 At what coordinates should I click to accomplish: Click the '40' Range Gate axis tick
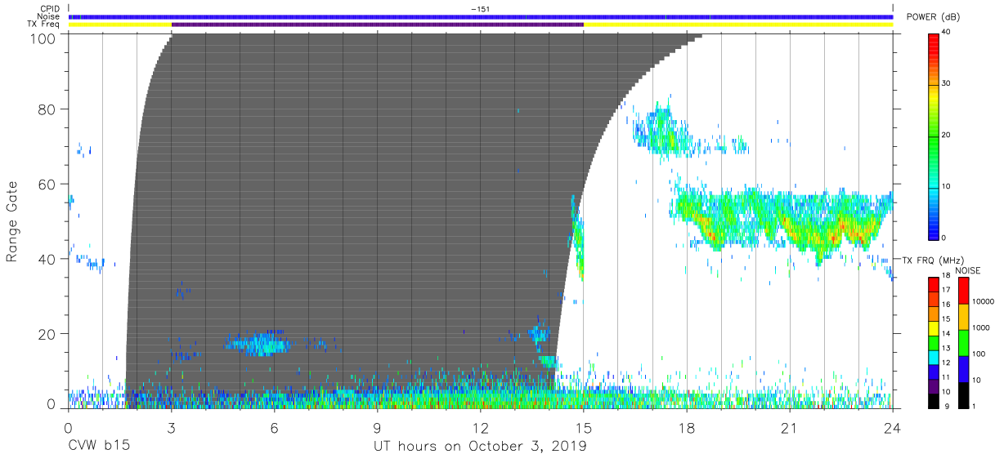[48, 259]
